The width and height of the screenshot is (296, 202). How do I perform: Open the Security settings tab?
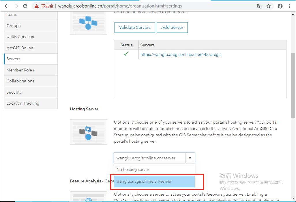[x=31, y=92]
